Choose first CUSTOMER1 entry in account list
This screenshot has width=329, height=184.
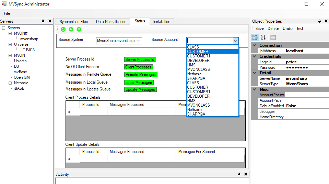(x=213, y=56)
